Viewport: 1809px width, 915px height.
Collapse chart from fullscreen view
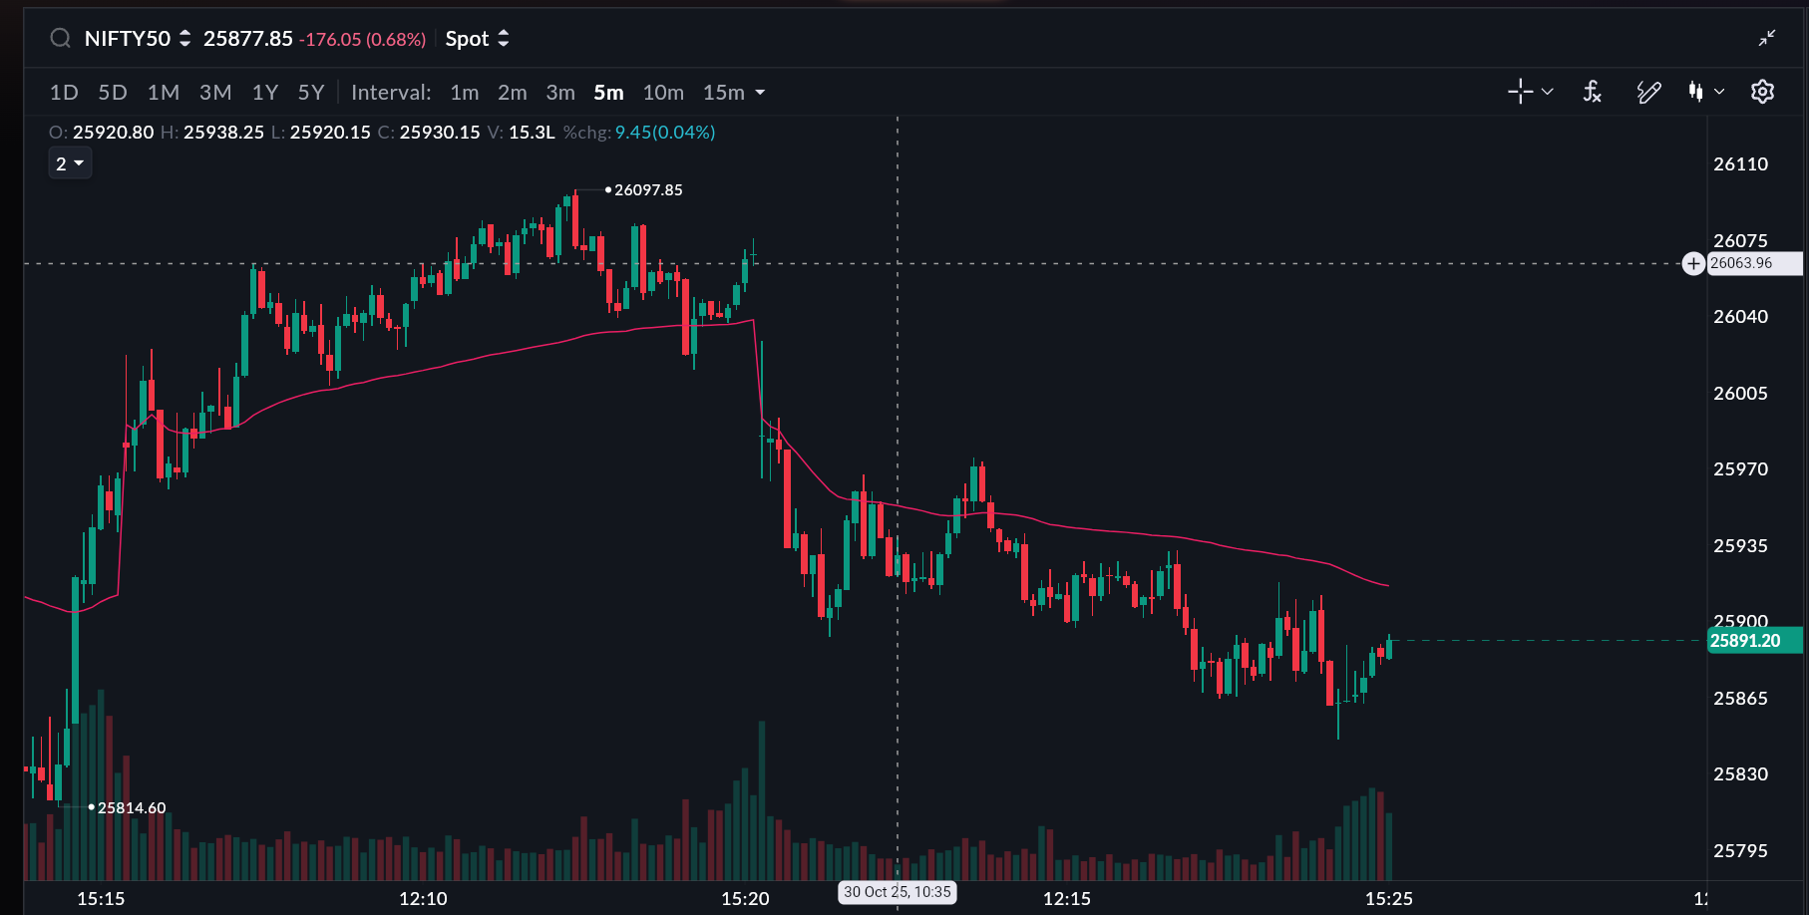point(1767,38)
